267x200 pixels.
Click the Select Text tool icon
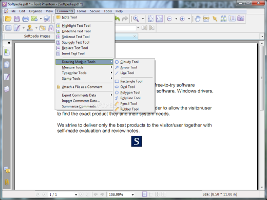click(232, 19)
